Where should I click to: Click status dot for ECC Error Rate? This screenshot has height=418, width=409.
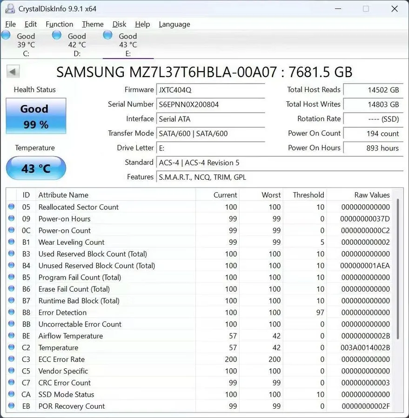click(x=11, y=359)
